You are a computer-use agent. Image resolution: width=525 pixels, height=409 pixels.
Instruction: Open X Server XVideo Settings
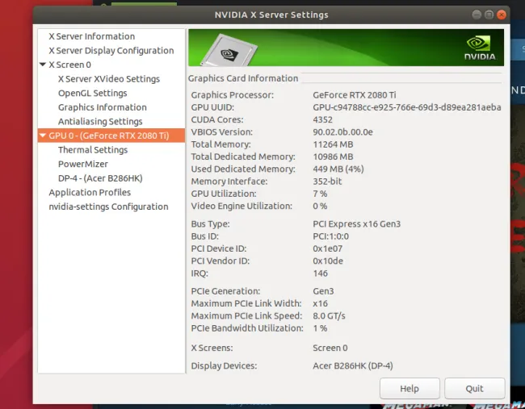tap(108, 79)
